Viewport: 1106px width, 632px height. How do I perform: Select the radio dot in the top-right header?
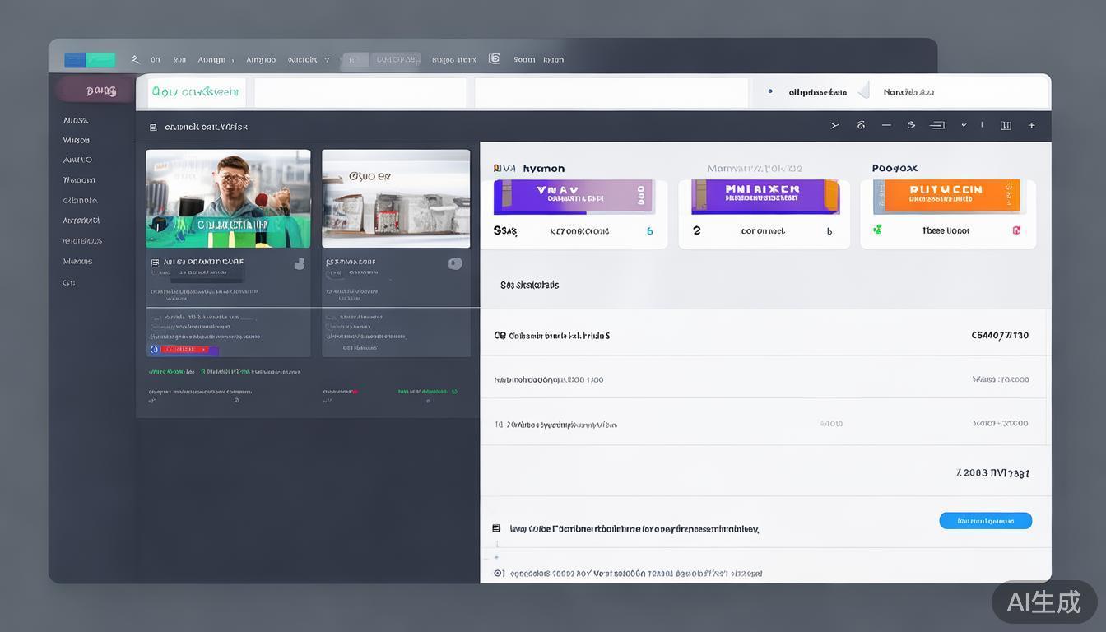(770, 92)
